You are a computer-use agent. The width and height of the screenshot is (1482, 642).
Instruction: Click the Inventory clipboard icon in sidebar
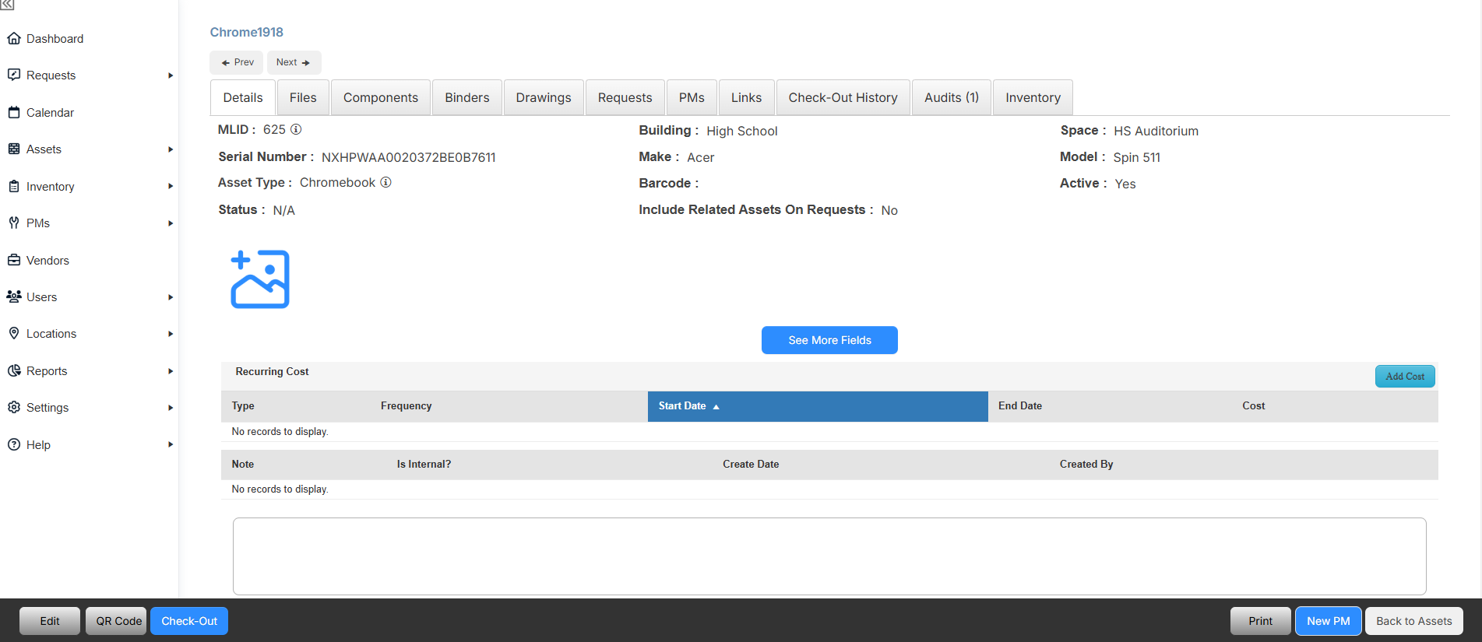pyautogui.click(x=14, y=186)
